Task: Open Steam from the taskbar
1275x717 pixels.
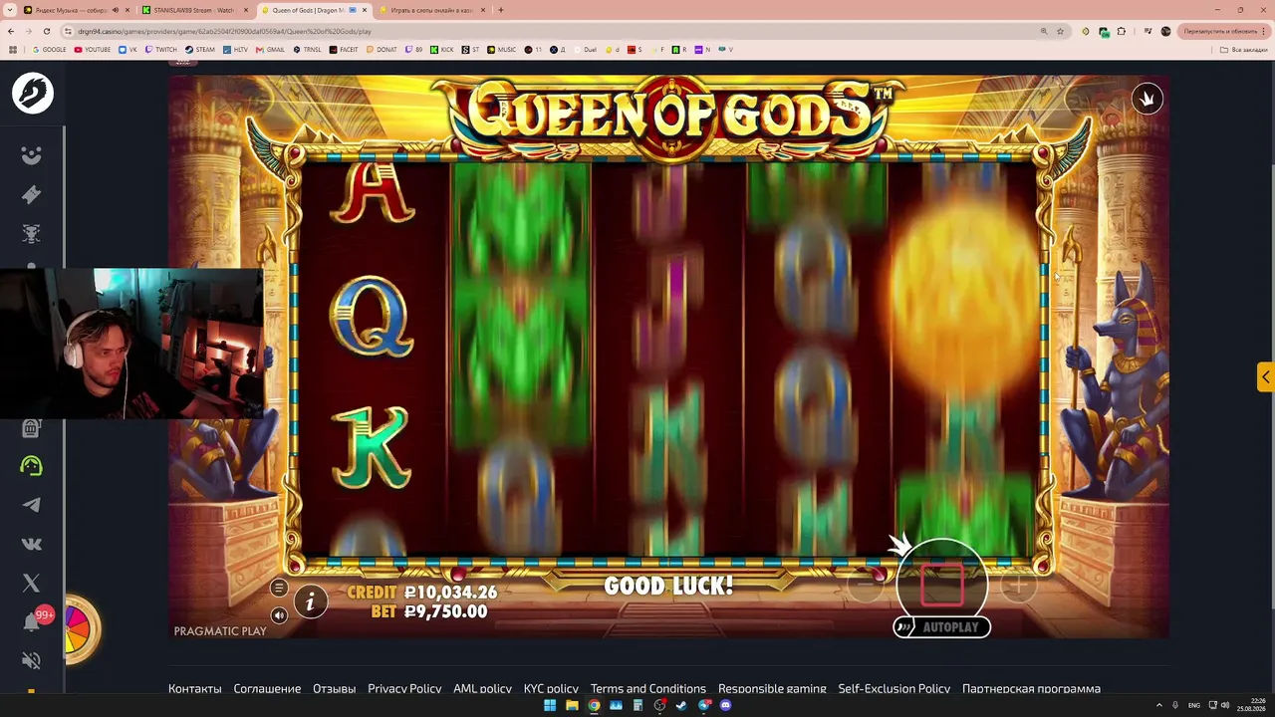Action: [681, 705]
